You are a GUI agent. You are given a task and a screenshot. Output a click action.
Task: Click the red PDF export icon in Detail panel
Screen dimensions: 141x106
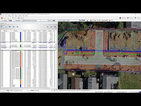(x=55, y=26)
